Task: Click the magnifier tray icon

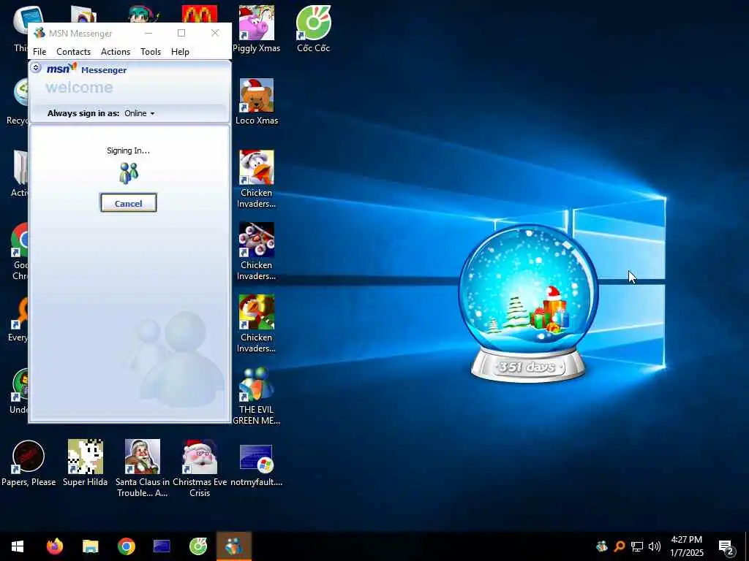Action: click(x=620, y=546)
